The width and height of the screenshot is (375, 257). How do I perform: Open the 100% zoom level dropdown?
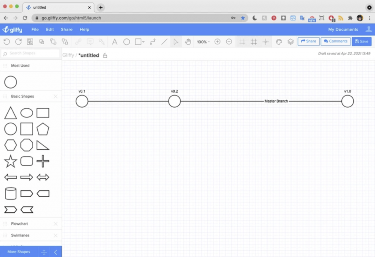coord(203,42)
